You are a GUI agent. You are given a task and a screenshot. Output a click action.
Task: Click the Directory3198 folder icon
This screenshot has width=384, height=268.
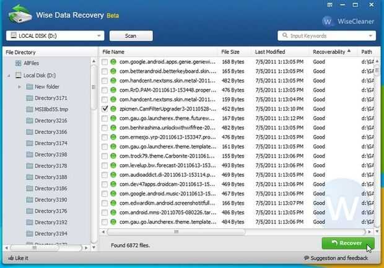pos(29,154)
